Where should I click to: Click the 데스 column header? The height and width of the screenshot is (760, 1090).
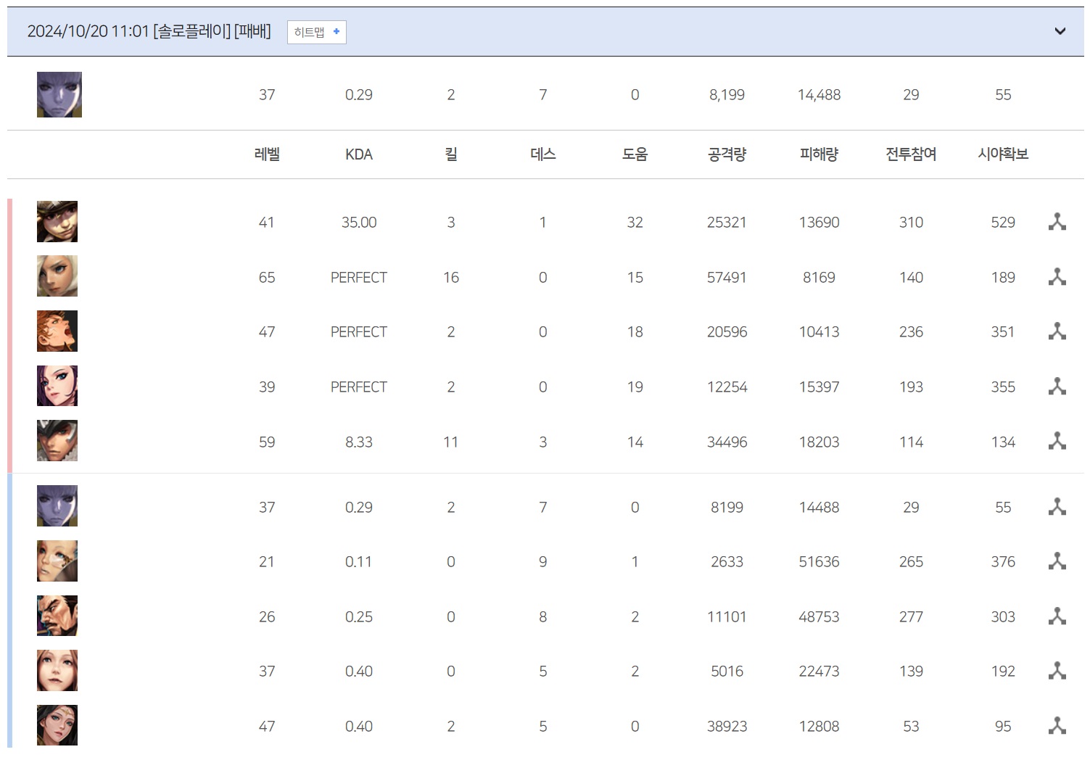[543, 154]
